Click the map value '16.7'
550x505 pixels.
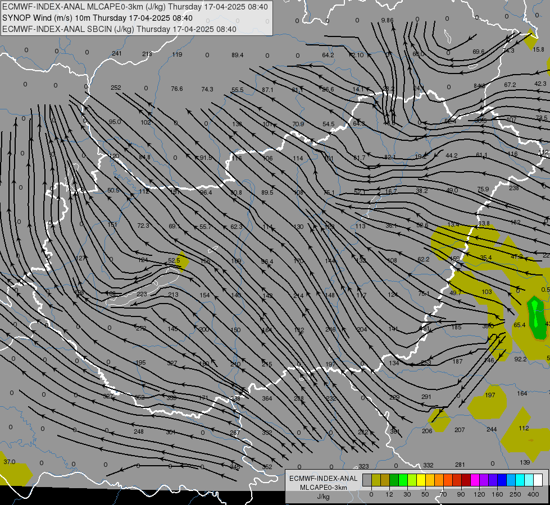pyautogui.click(x=391, y=191)
